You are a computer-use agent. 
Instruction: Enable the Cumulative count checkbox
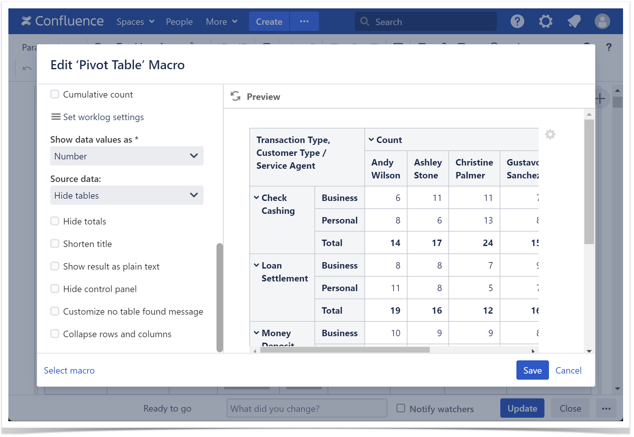tap(55, 94)
